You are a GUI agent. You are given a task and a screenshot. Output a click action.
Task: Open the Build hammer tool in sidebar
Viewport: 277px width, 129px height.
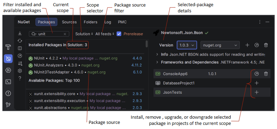click(8, 47)
